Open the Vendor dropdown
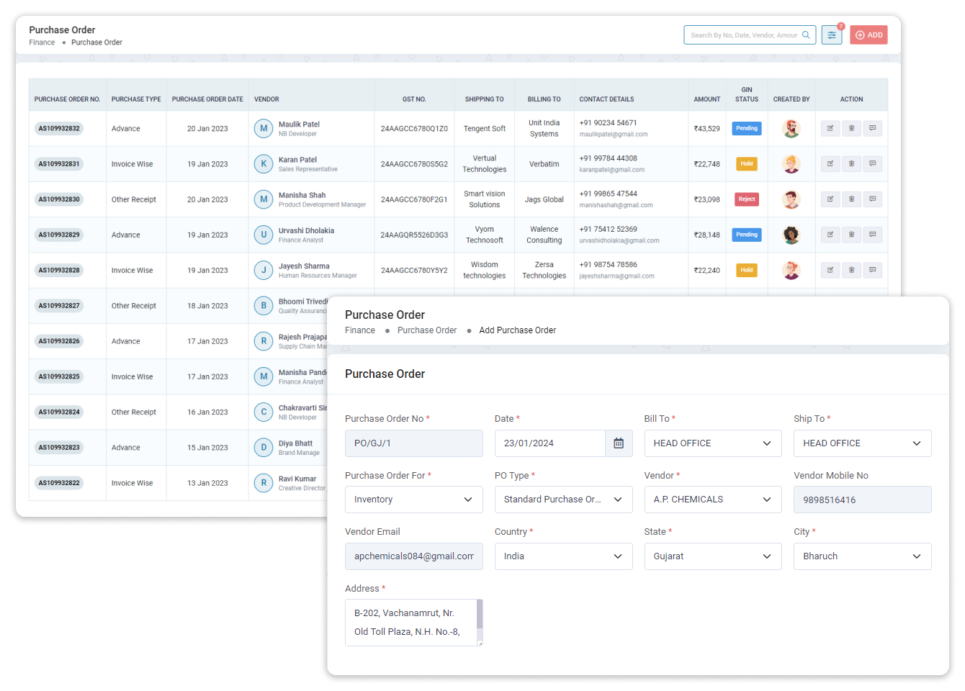965x691 pixels. (712, 500)
